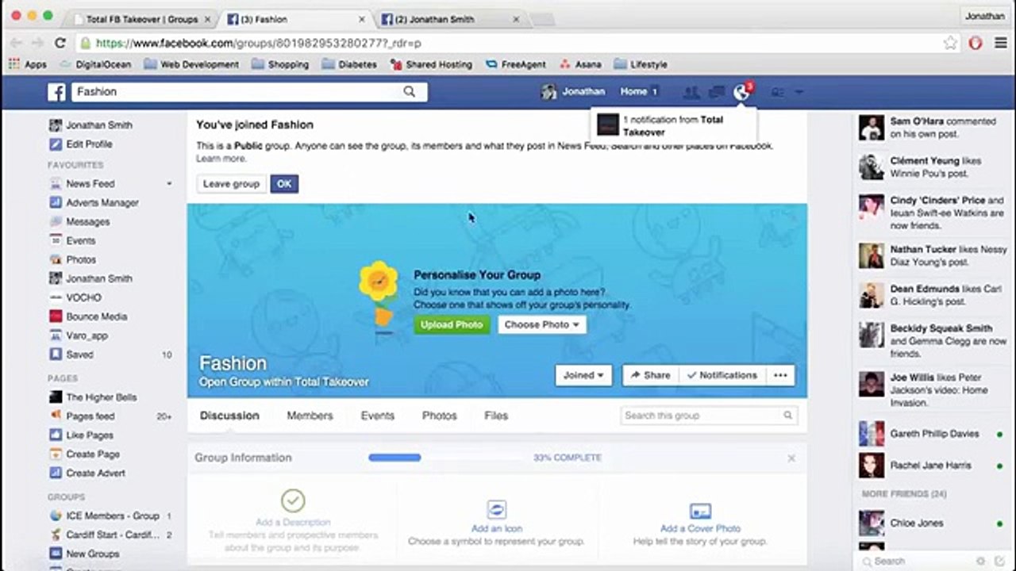
Task: Open the Chrome hamburger menu
Action: pos(1001,43)
